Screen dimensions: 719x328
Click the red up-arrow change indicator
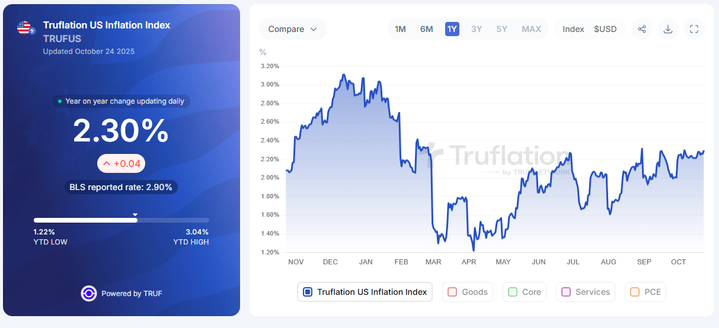[x=107, y=163]
